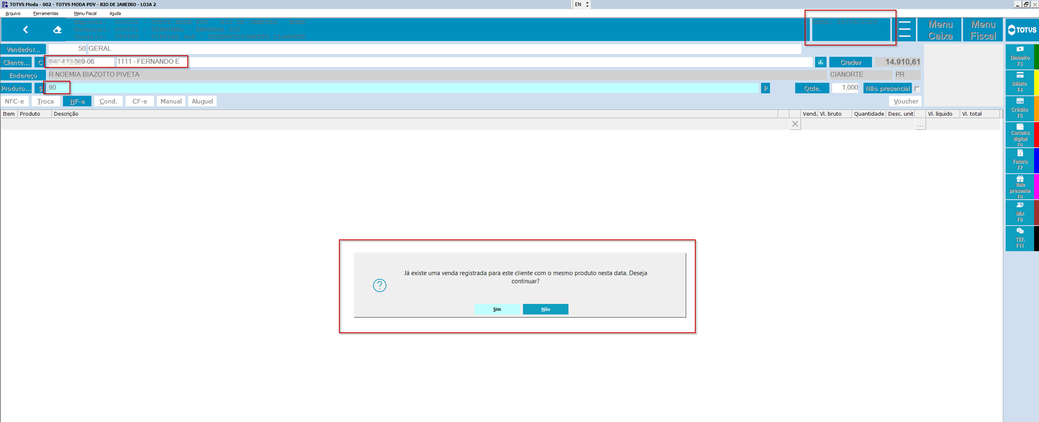Switch to the Cond. tab
The width and height of the screenshot is (1039, 422).
pos(108,101)
